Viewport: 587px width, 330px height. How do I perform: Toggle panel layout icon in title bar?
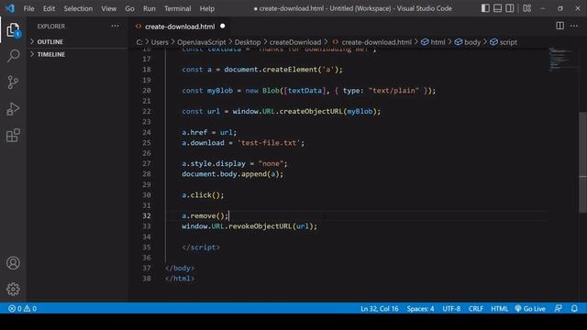(497, 8)
